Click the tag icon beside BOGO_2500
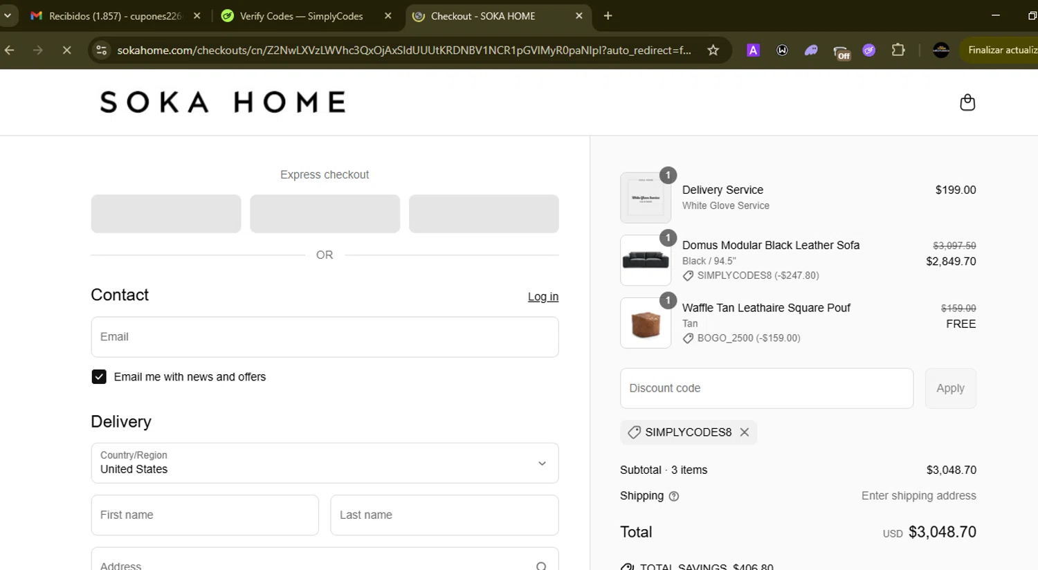 [688, 338]
